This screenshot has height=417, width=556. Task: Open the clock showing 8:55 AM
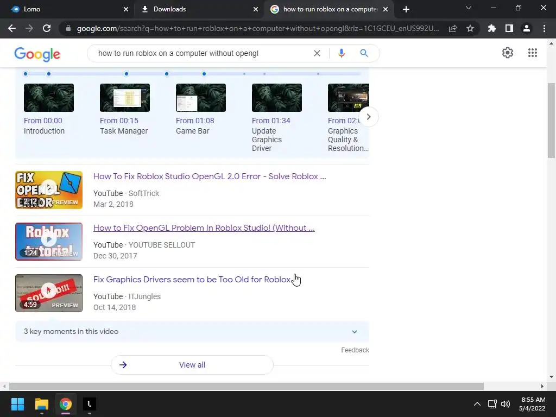click(532, 404)
